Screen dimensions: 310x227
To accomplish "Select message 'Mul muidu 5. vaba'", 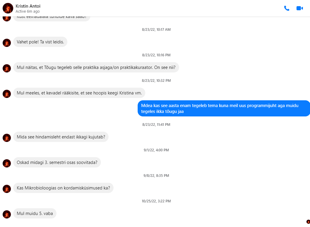I will coord(35,214).
